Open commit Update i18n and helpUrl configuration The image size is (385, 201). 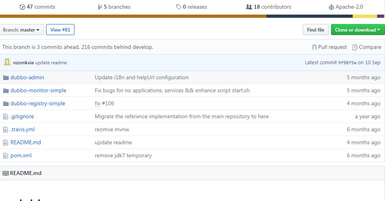141,78
